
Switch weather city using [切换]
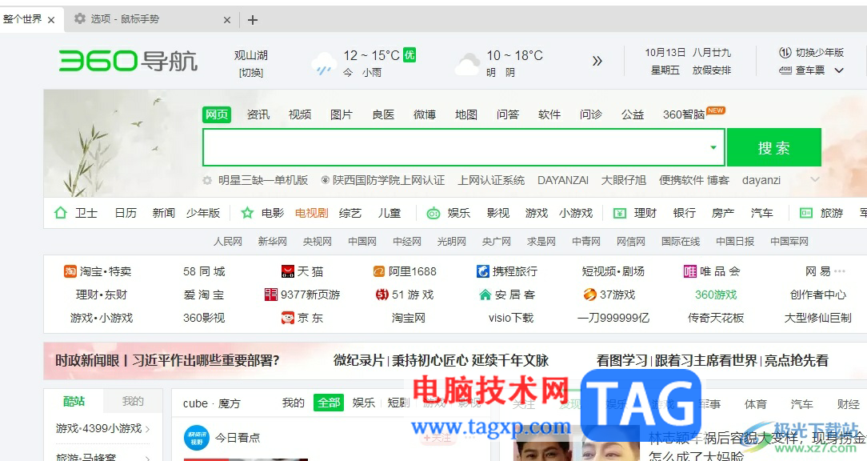tap(250, 70)
